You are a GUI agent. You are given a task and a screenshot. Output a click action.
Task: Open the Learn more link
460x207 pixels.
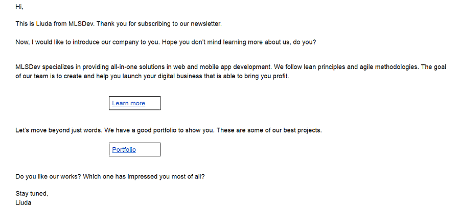(128, 103)
